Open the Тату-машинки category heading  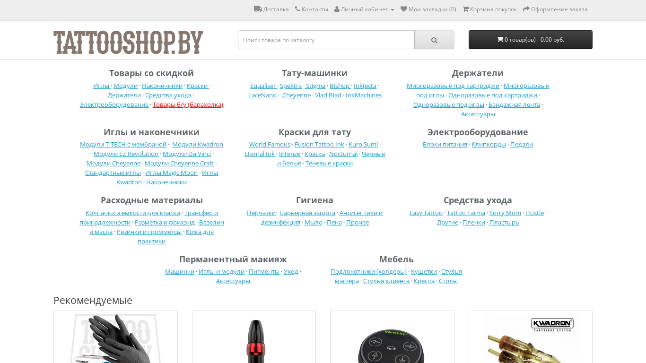point(314,73)
